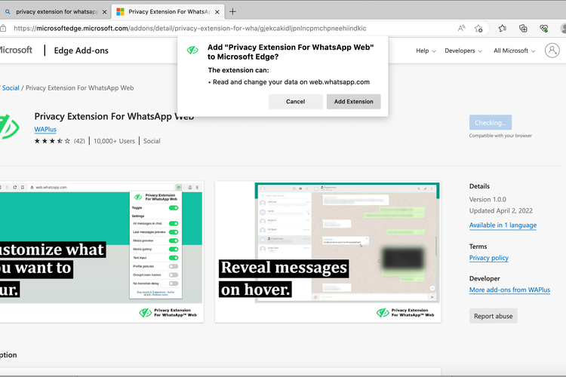Expand the Developers dropdown menu
The image size is (566, 377).
point(463,51)
